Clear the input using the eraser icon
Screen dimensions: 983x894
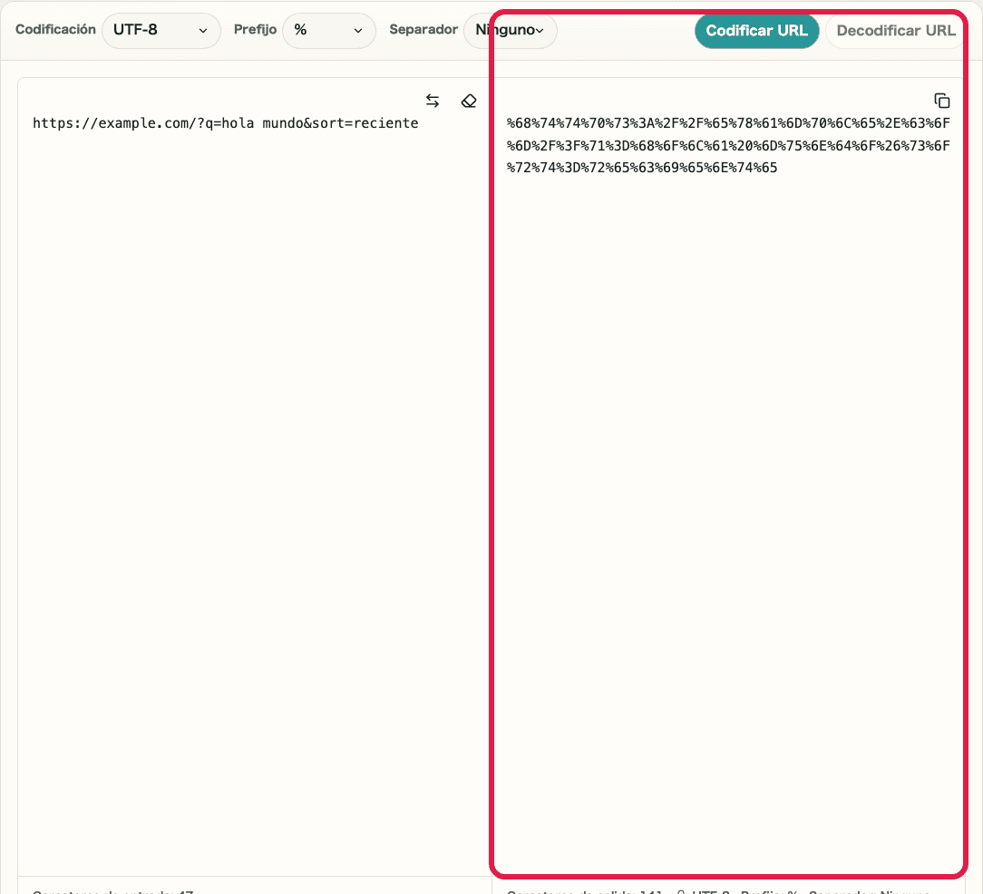click(469, 101)
